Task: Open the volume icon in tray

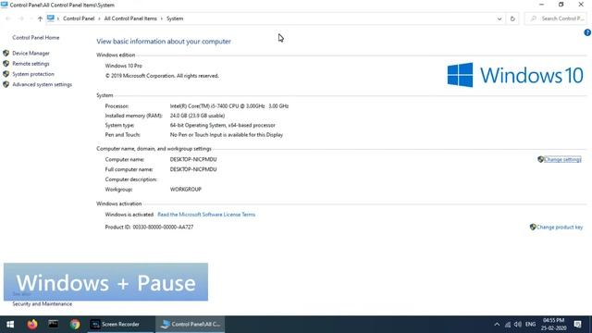Action: (518, 325)
